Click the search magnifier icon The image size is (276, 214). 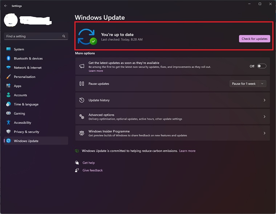click(64, 36)
